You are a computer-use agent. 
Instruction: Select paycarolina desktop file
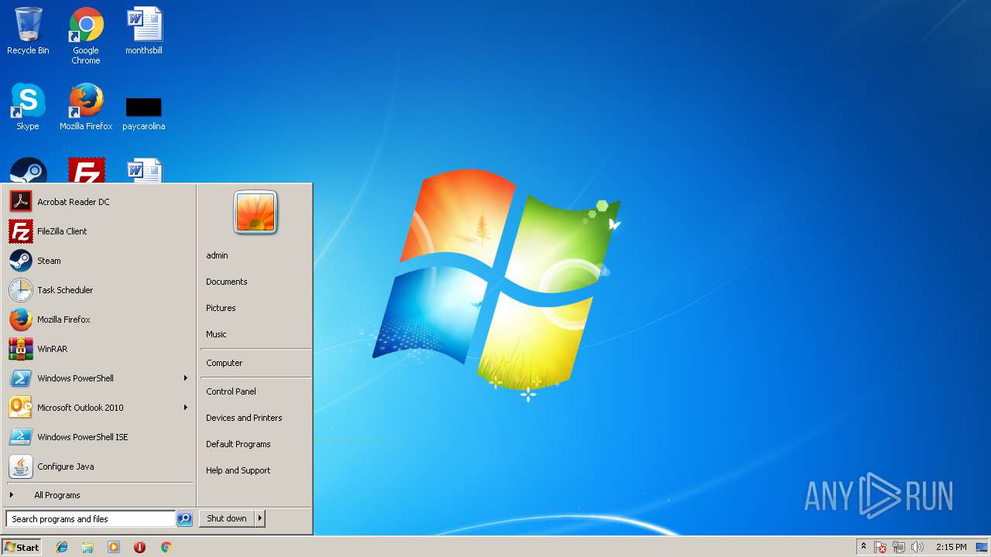[144, 113]
